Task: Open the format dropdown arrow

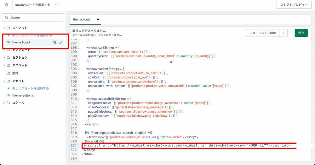Action: (283, 33)
